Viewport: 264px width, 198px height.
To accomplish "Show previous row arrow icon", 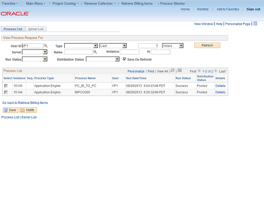I will click(199, 71).
